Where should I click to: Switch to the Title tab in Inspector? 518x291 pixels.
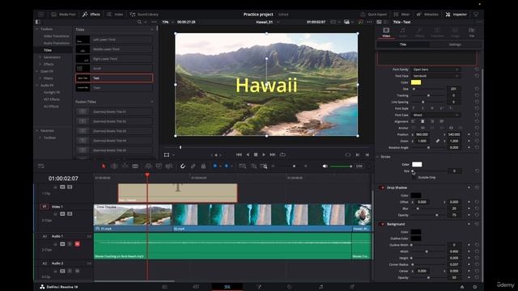click(403, 44)
